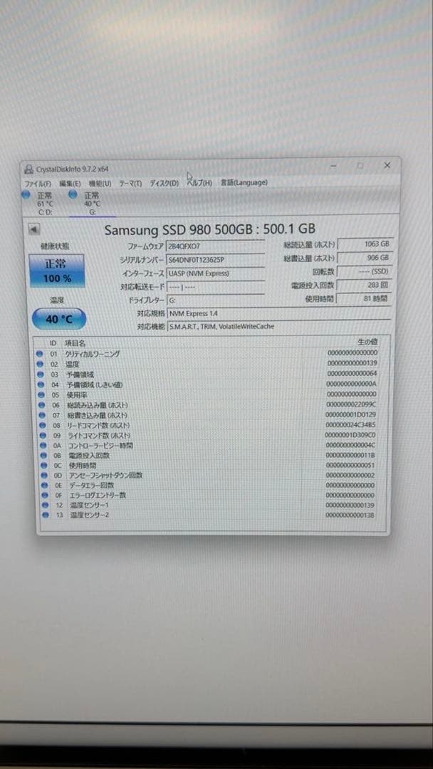
Task: Click the status dot for ID 0F row
Action: point(45,496)
